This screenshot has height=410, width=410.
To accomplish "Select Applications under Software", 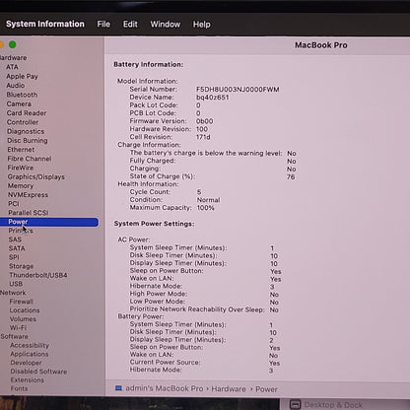I will click(30, 354).
